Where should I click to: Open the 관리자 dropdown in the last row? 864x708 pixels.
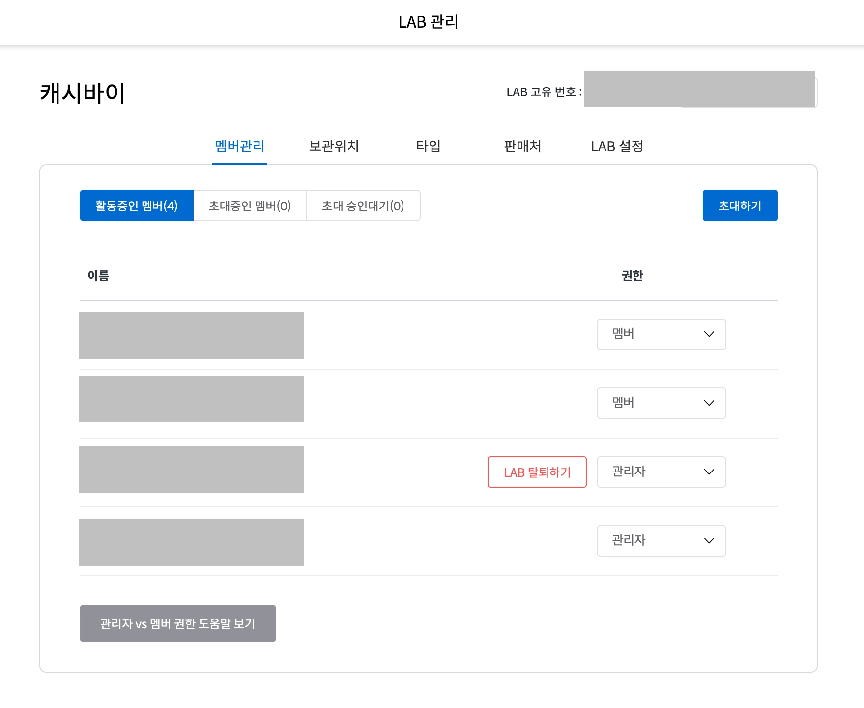pos(662,541)
